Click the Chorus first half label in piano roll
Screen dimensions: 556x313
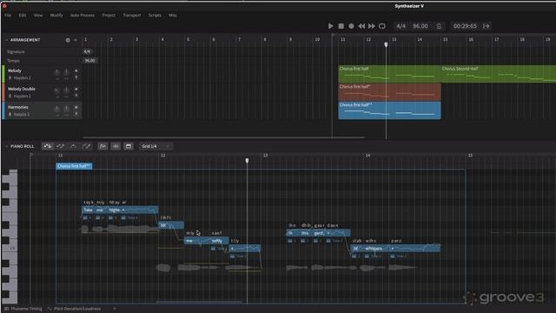tap(74, 166)
